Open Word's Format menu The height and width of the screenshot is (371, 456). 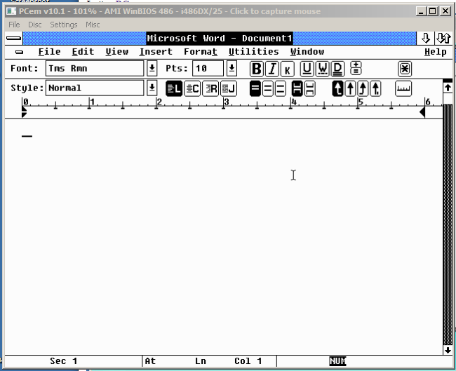coord(201,52)
